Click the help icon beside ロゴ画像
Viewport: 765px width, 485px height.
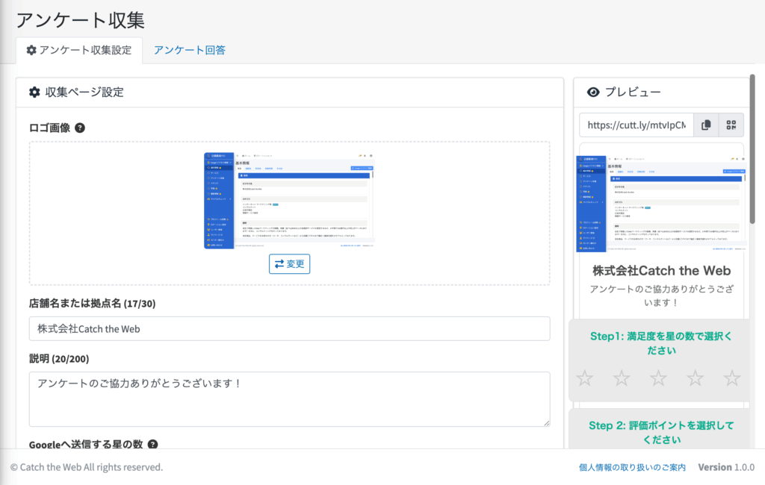pyautogui.click(x=80, y=128)
